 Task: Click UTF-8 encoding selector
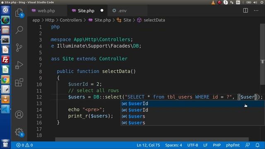[193, 145]
